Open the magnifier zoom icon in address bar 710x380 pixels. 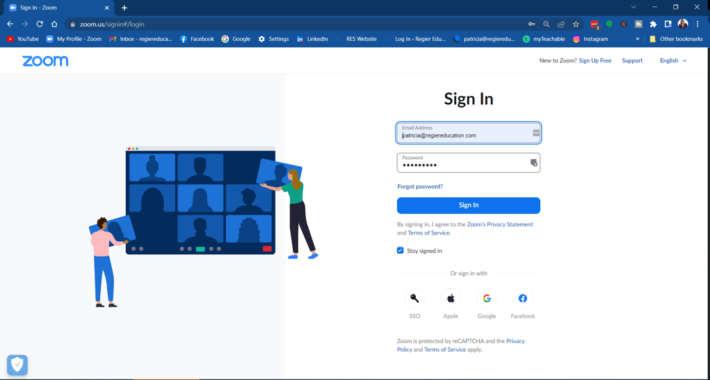[x=547, y=24]
